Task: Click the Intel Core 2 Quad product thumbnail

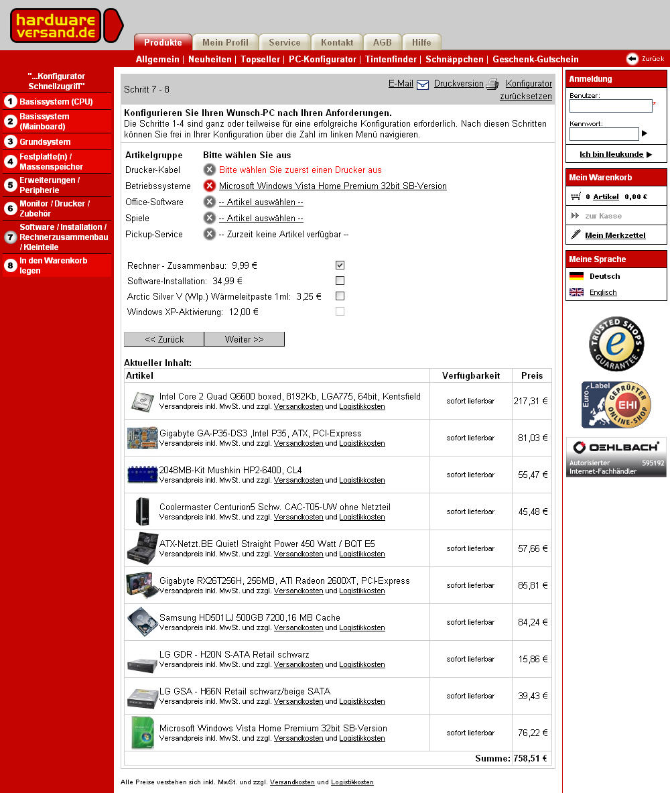Action: [x=143, y=401]
